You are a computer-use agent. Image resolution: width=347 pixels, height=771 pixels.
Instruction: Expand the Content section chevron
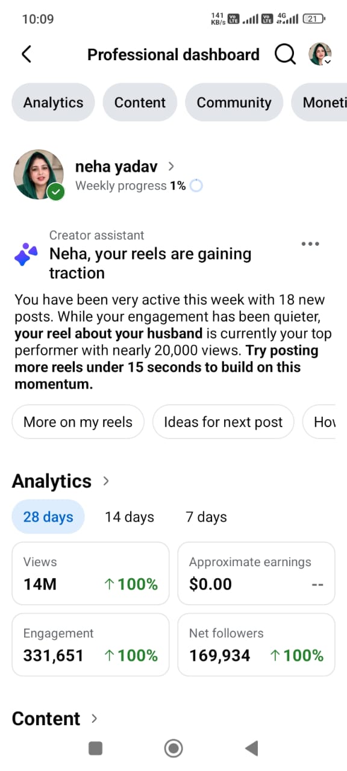tap(94, 718)
